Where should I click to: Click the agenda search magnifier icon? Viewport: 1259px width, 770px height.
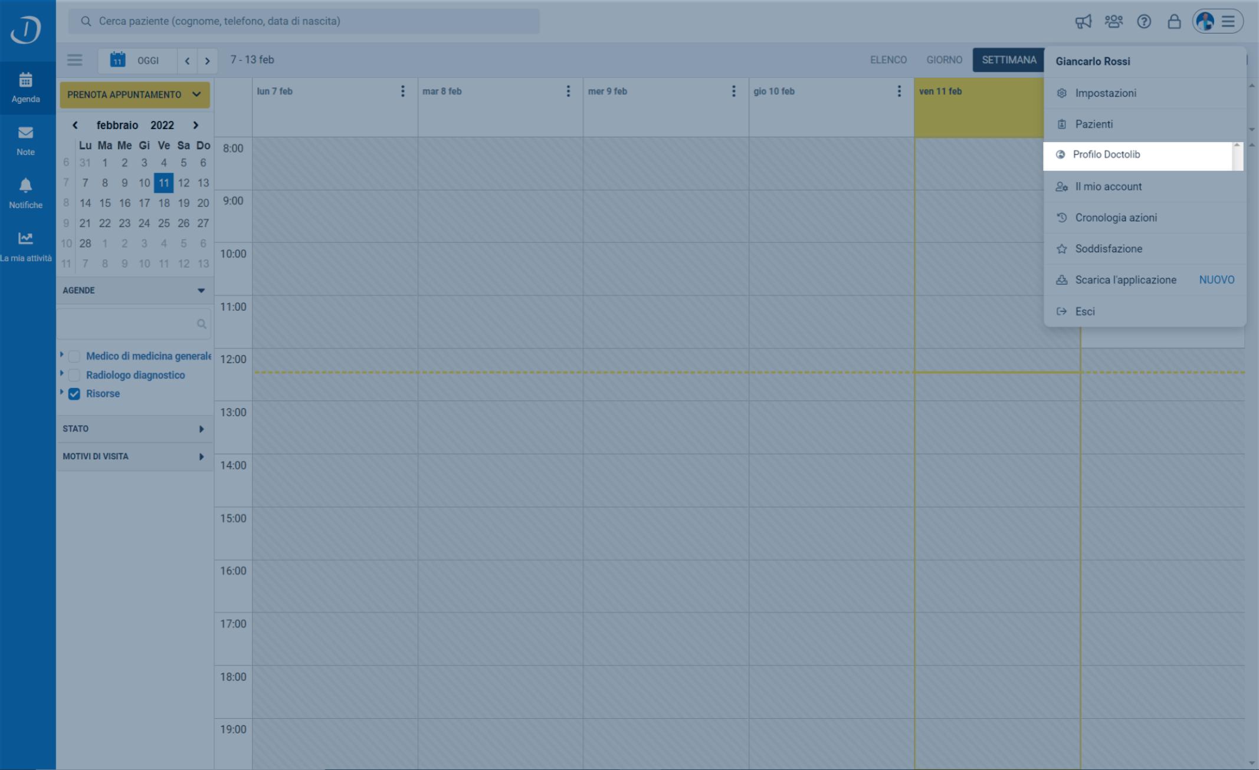tap(201, 324)
